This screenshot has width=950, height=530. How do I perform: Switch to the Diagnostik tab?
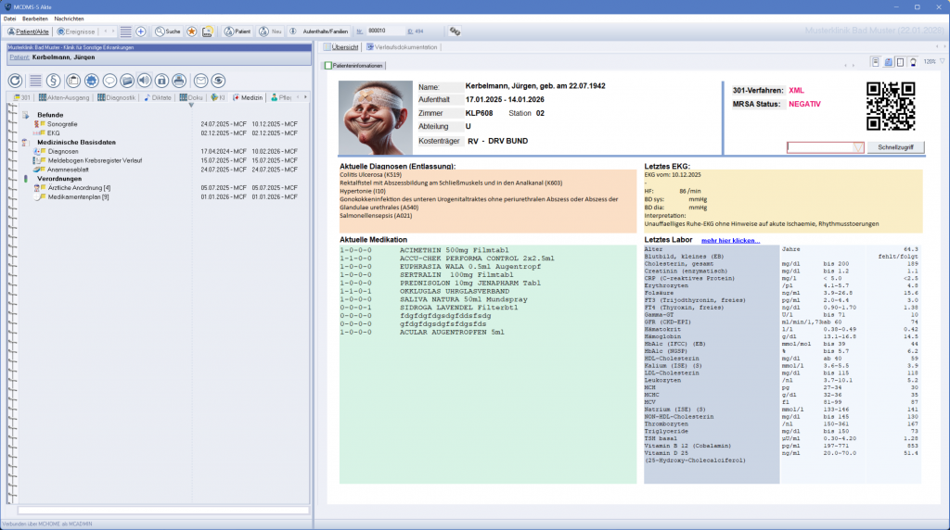(x=116, y=97)
